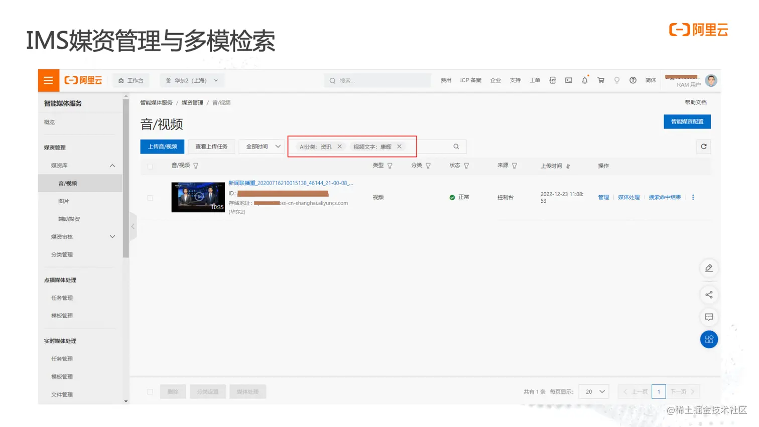Open the CloudShell terminal icon
The height and width of the screenshot is (427, 759).
(x=568, y=80)
